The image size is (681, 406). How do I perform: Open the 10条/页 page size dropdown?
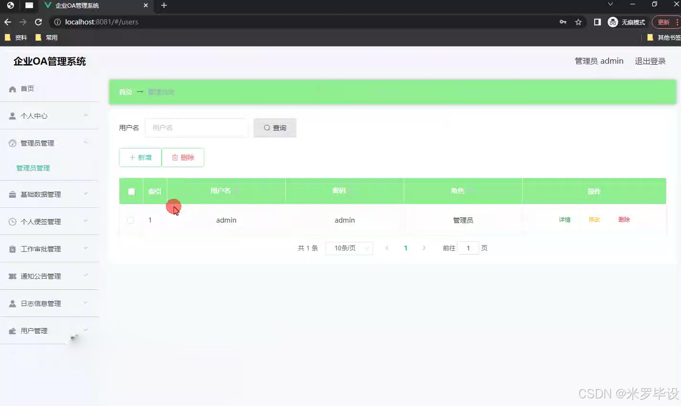349,248
